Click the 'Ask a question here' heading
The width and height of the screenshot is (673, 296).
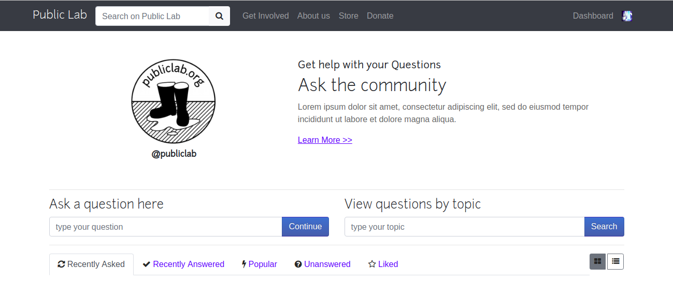(106, 204)
